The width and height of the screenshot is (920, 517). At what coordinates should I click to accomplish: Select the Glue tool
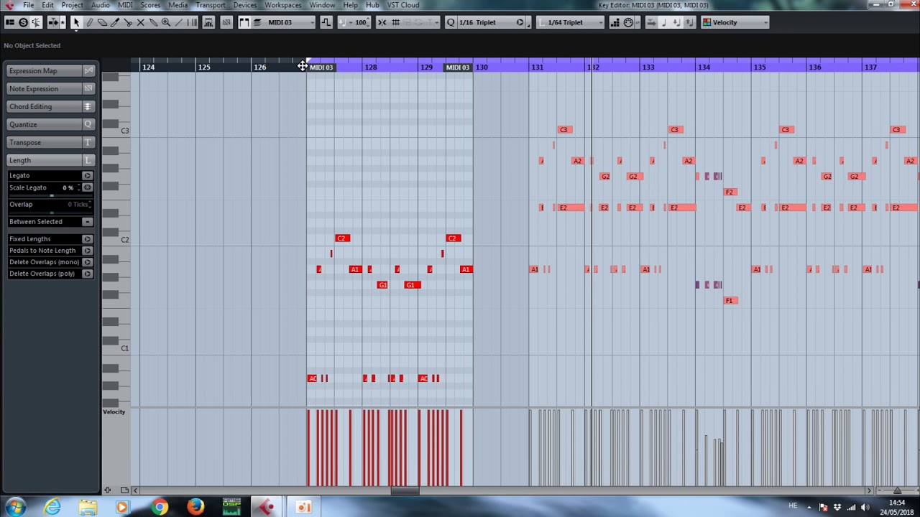click(x=153, y=22)
